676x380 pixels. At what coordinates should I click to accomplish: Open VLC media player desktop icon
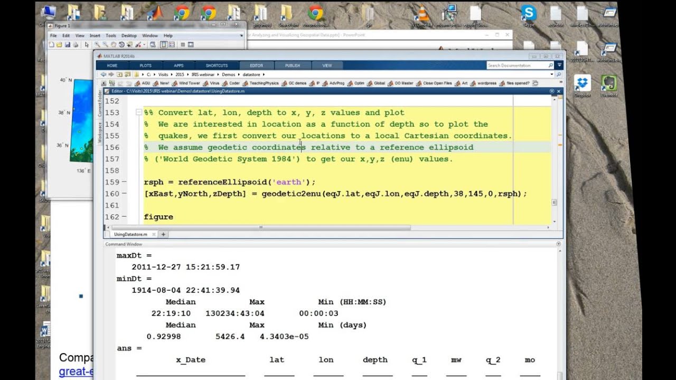point(421,13)
